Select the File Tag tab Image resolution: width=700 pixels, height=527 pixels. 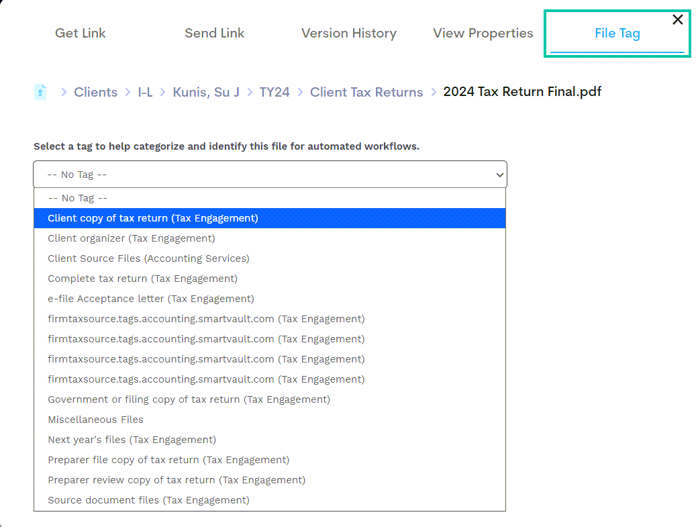pos(617,33)
